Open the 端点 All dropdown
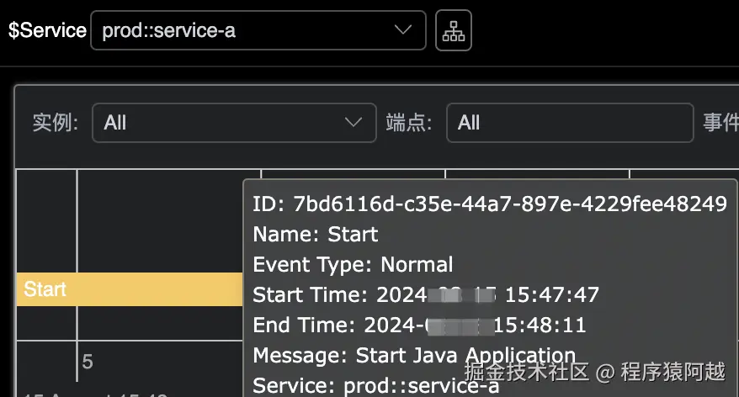739x397 pixels. tap(569, 123)
